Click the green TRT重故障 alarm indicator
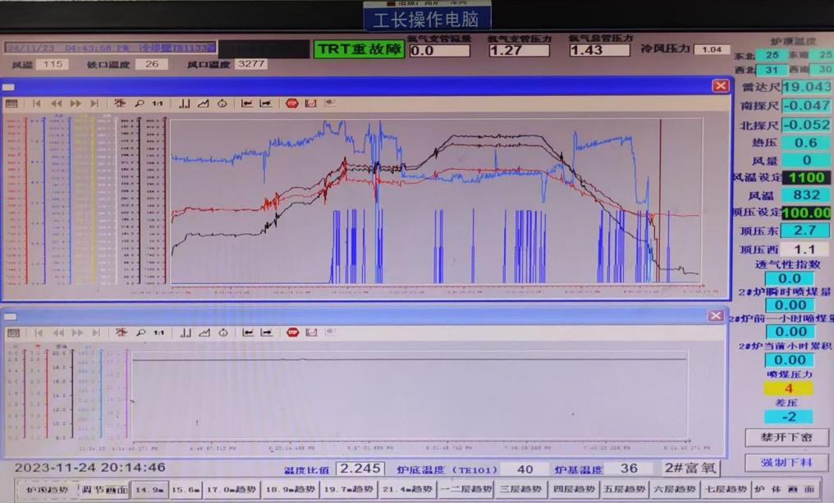 click(x=359, y=49)
